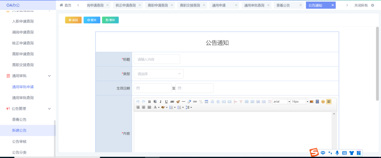
Task: Open 公告审核 in the sidebar
Action: point(19,142)
